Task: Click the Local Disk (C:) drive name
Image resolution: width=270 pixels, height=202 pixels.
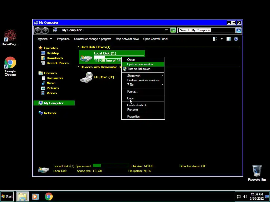Action: coord(105,53)
